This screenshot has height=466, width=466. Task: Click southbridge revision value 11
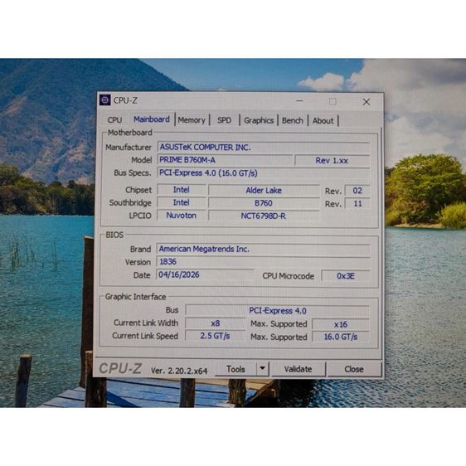(x=357, y=204)
